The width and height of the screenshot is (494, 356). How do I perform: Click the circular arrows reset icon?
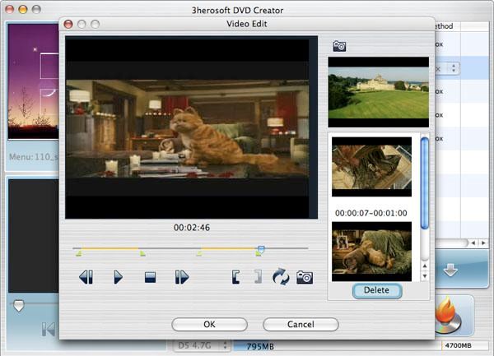tap(281, 278)
